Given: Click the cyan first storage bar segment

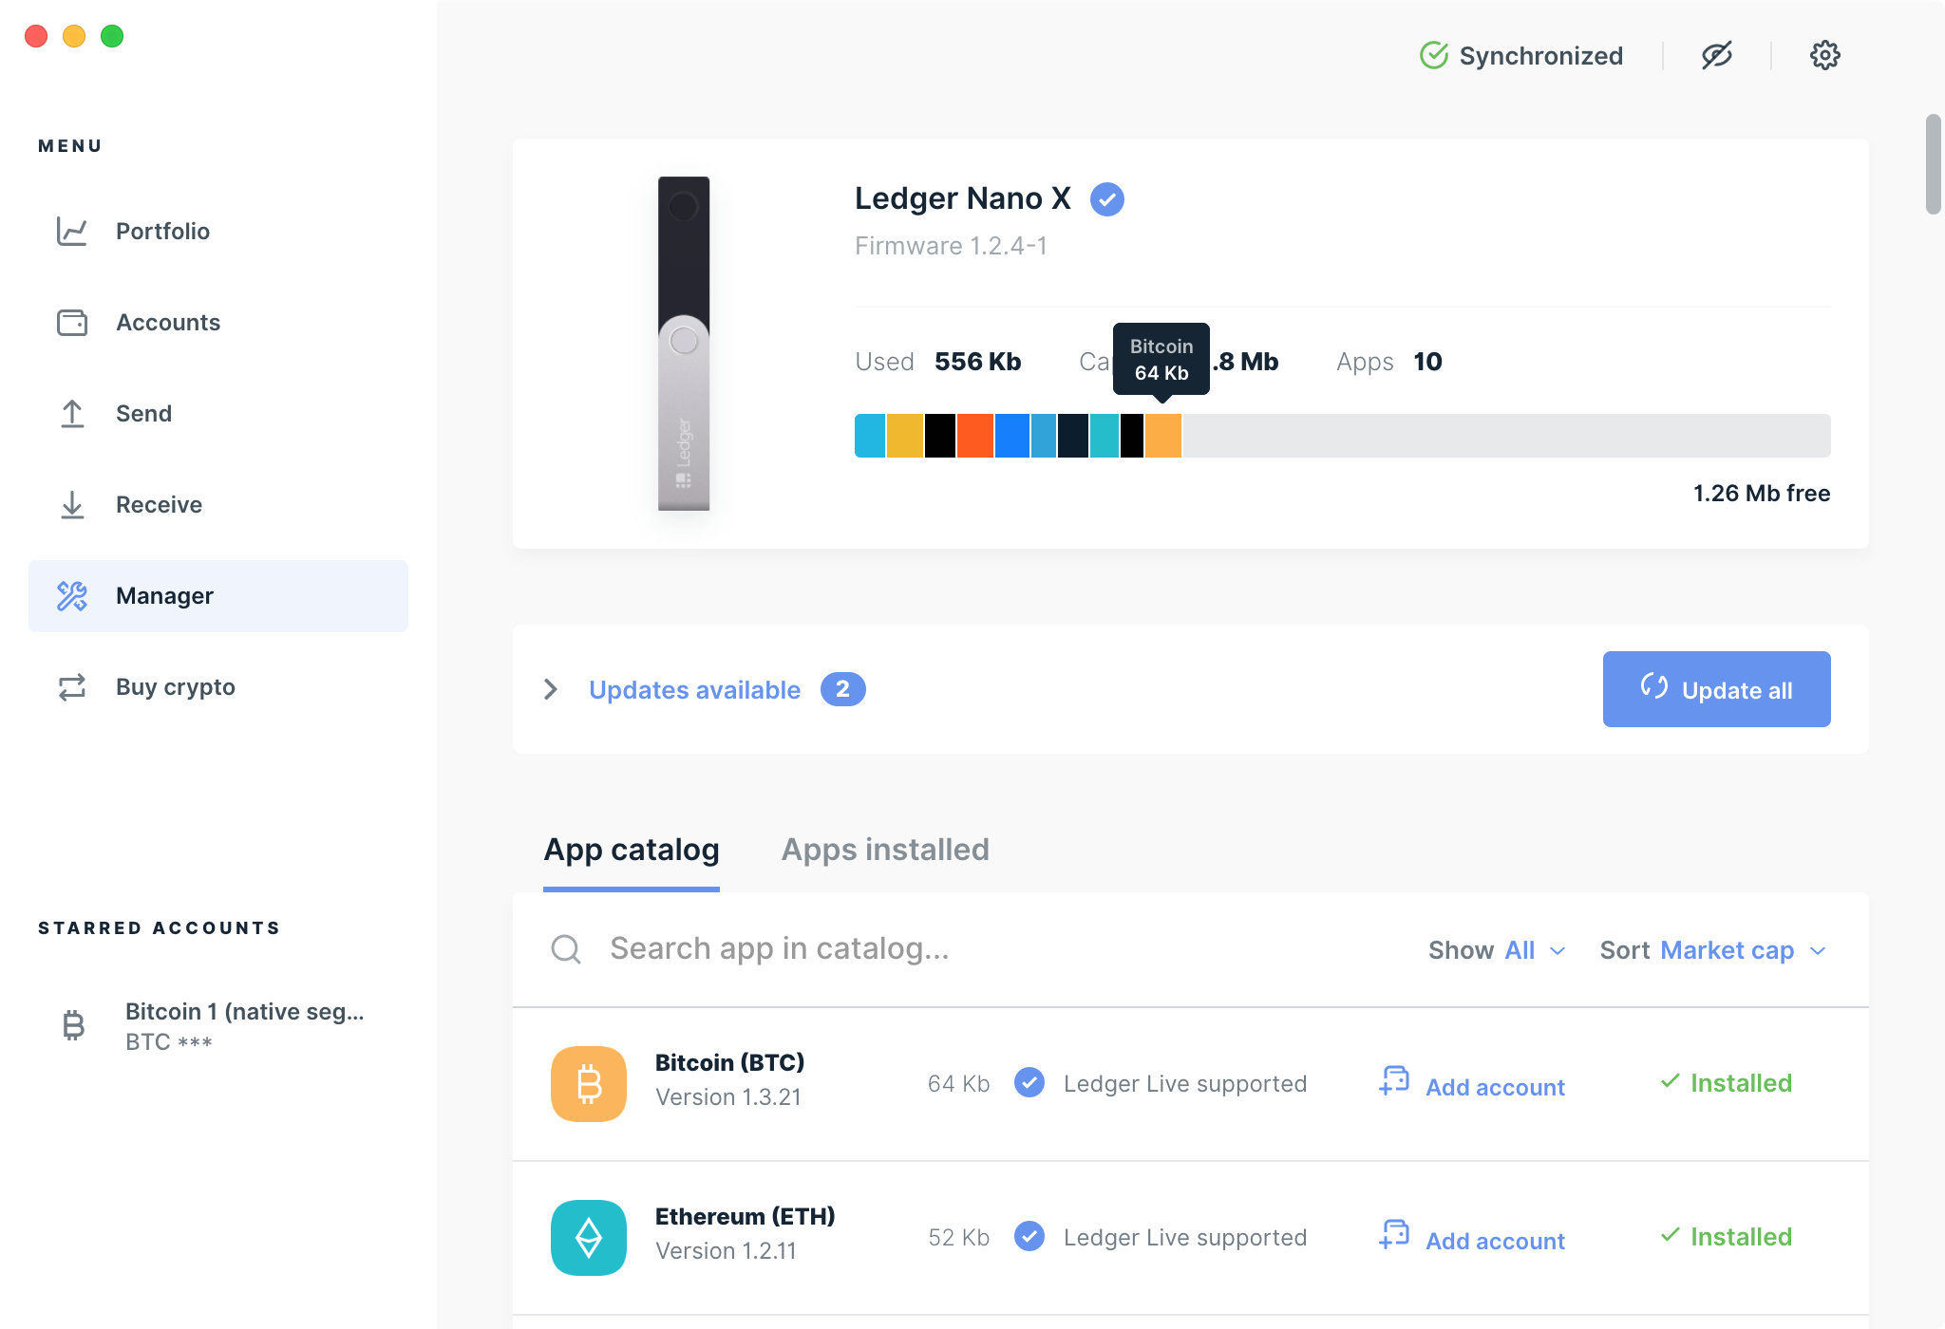Looking at the screenshot, I should (870, 436).
